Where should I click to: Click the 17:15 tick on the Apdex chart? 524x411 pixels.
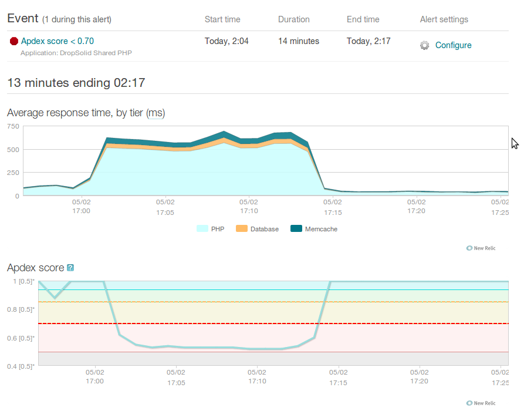(x=338, y=377)
